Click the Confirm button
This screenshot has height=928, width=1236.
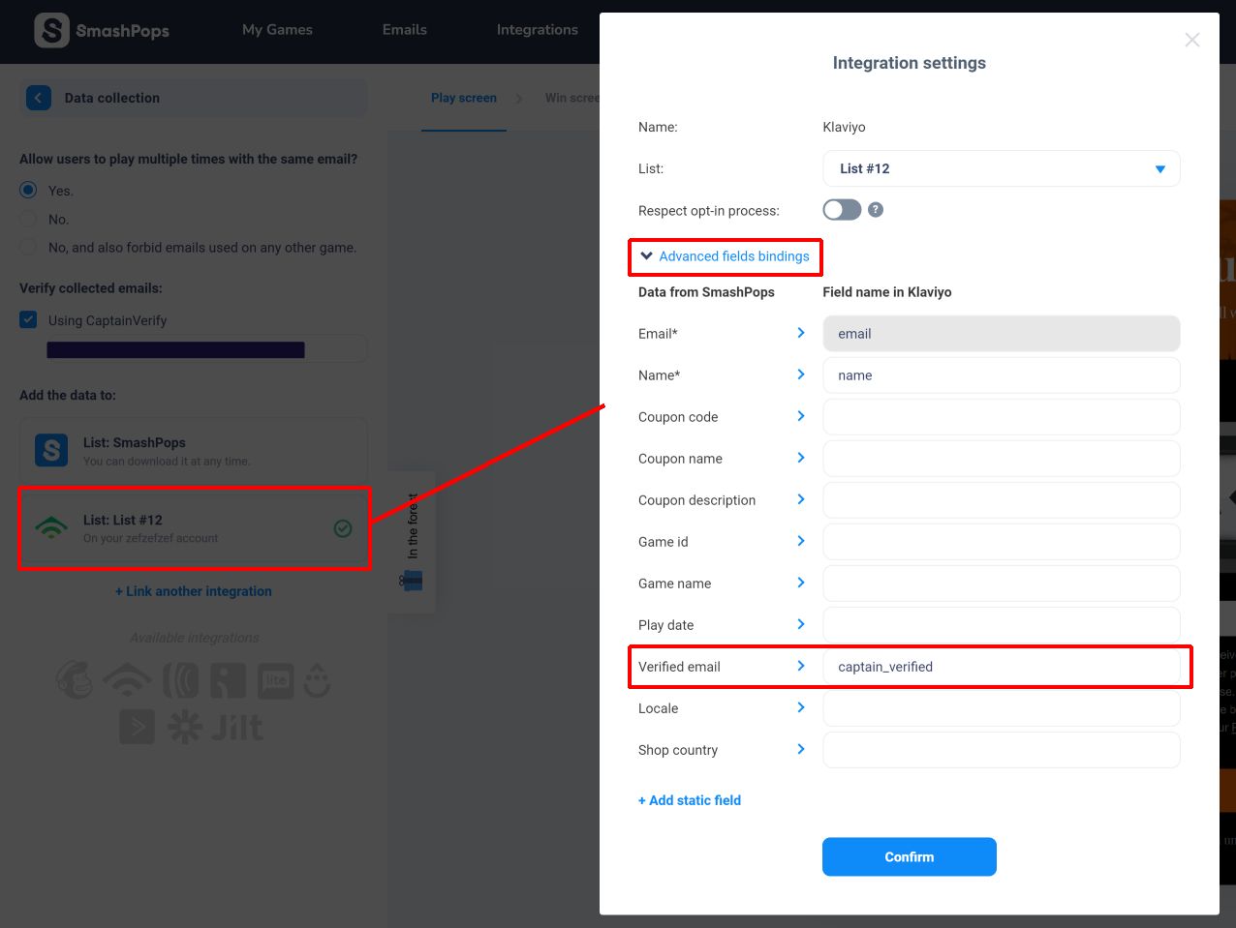(910, 856)
